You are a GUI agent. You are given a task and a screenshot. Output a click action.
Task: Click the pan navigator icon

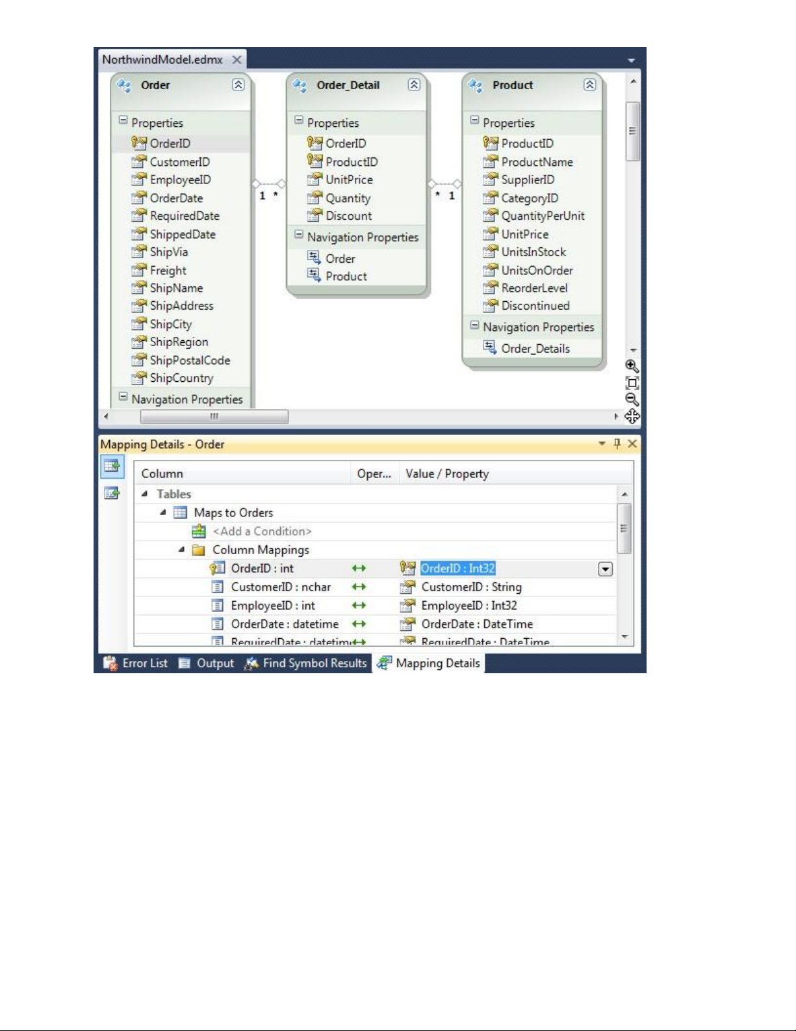point(632,416)
